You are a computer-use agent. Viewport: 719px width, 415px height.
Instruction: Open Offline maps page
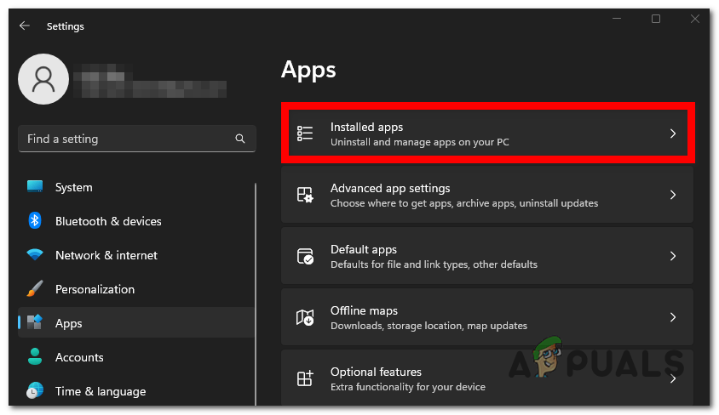[x=487, y=317]
